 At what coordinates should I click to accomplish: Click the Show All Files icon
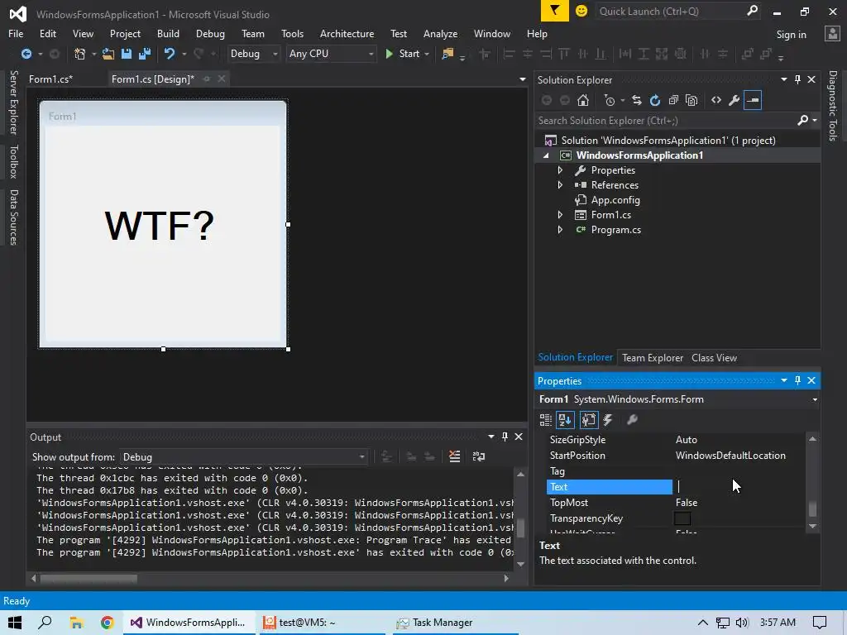691,100
